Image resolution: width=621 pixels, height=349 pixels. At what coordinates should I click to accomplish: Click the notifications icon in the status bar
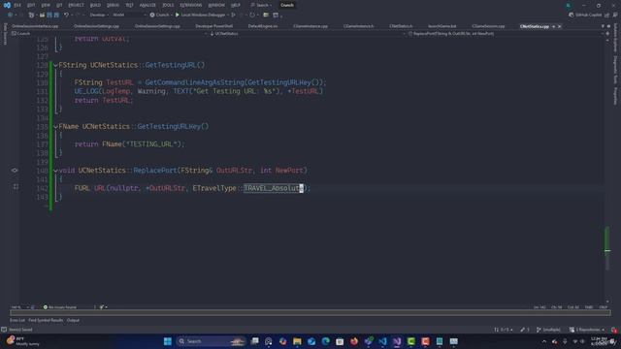pos(614,330)
